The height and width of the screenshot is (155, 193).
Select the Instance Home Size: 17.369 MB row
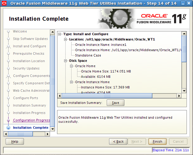coord(105,87)
